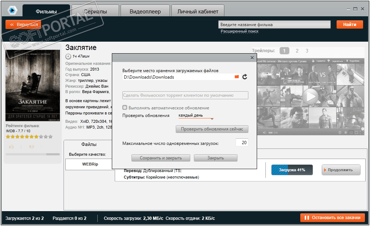Click the 'IMDB - 7.7 / 10' rating text

tap(18, 131)
